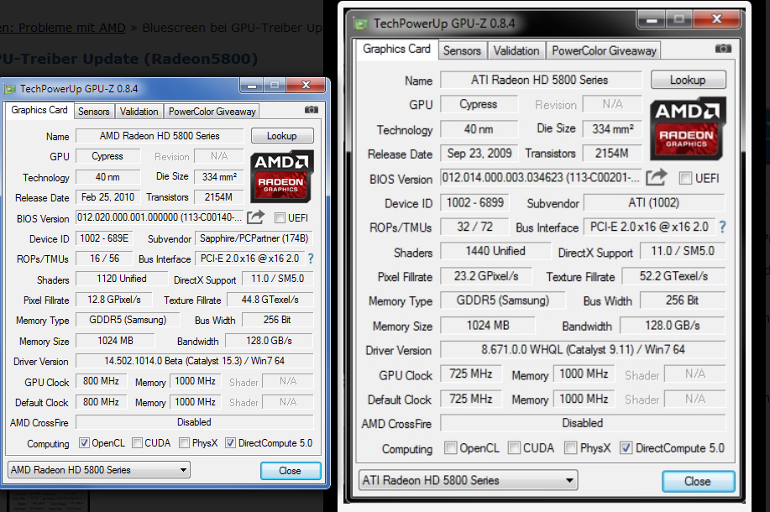
Task: Select Graphics Card tab in right window
Action: click(x=397, y=49)
